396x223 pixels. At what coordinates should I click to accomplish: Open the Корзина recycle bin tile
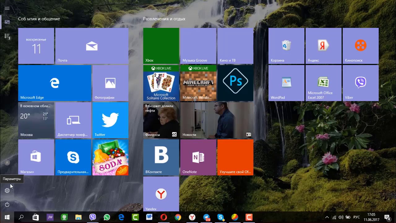[x=286, y=46]
